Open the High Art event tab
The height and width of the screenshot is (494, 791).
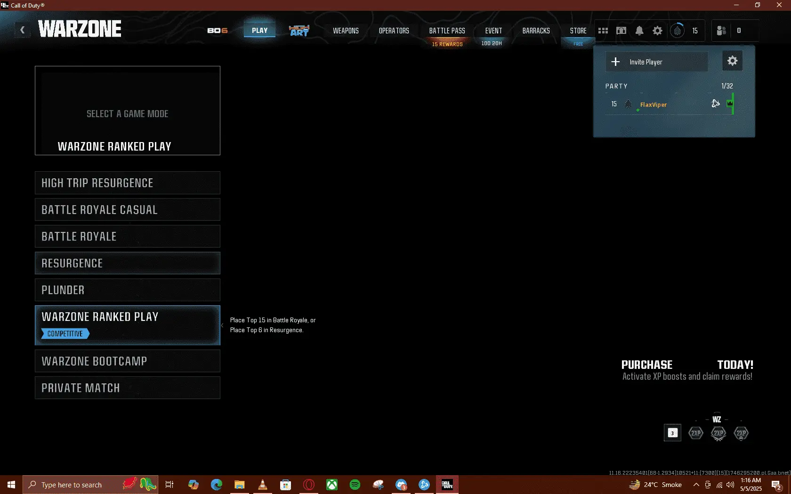coord(299,31)
